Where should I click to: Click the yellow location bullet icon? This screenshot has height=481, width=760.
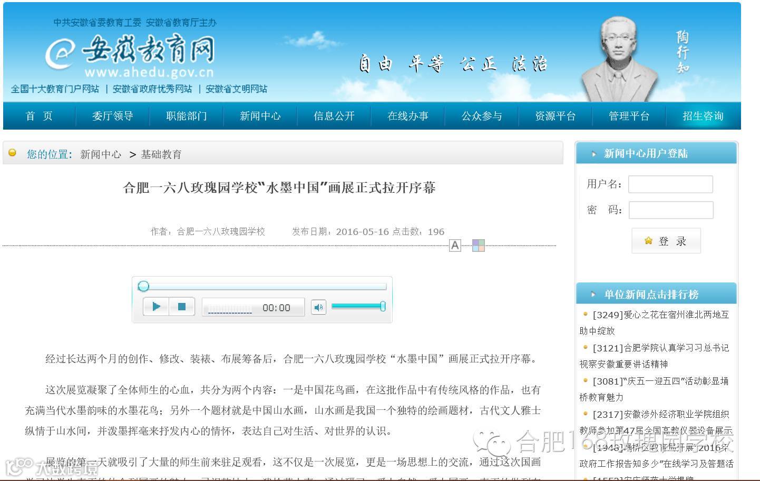pos(13,153)
